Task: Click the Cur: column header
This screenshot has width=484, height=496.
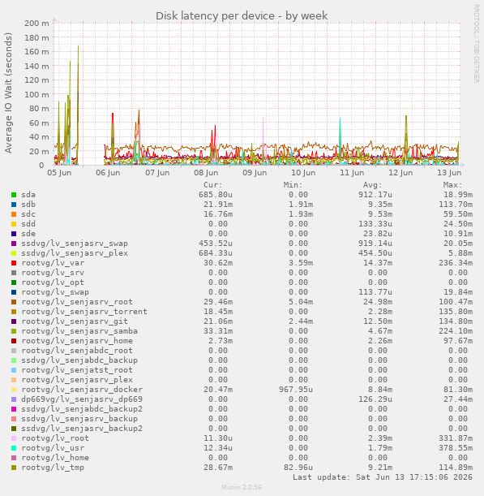Action: coord(213,185)
